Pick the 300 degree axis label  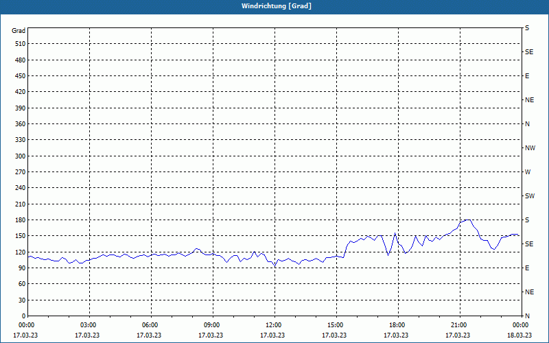tap(21, 156)
